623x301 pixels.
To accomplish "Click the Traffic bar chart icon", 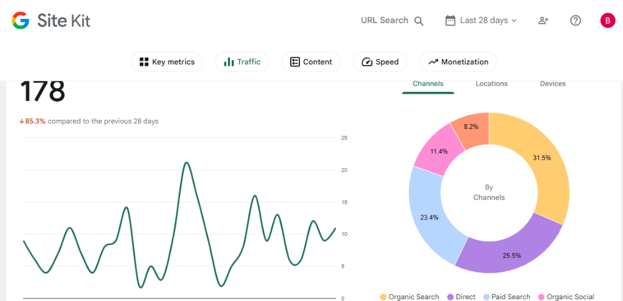I will pyautogui.click(x=229, y=62).
